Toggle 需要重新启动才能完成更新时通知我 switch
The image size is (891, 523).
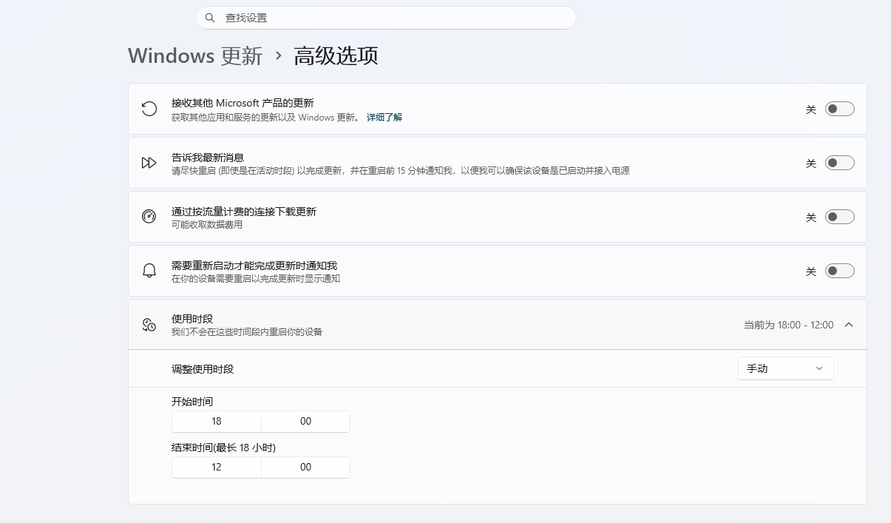(839, 271)
